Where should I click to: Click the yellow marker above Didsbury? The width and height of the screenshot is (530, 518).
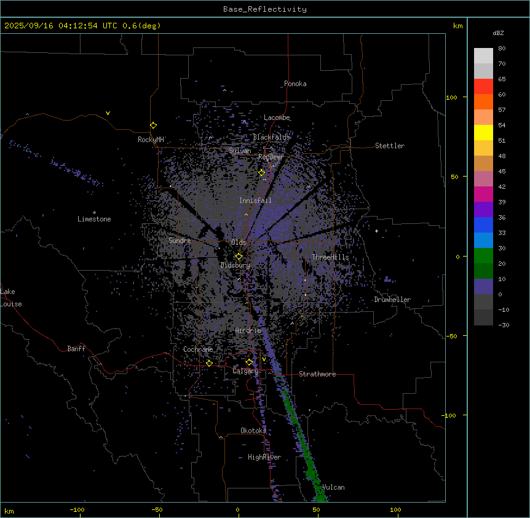click(239, 256)
